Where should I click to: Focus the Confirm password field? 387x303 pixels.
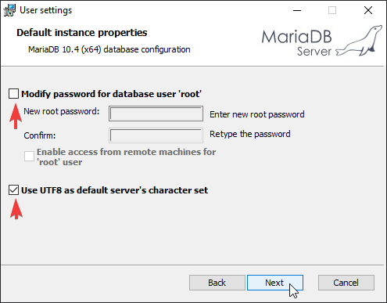(156, 135)
